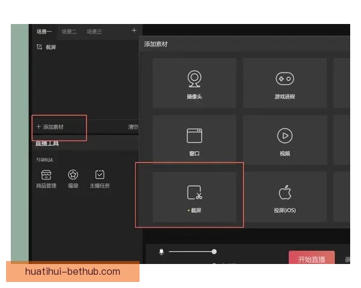The width and height of the screenshot is (361, 288).
Task: Click the 添加素材 button
Action: click(x=50, y=127)
